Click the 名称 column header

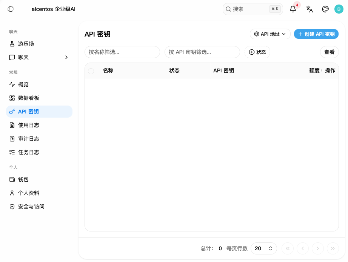[108, 71]
